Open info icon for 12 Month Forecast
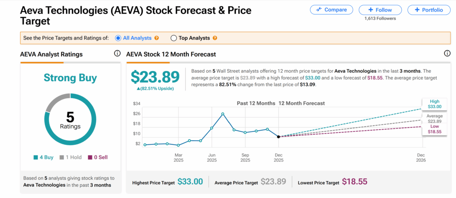This screenshot has height=198, width=456. [x=447, y=54]
